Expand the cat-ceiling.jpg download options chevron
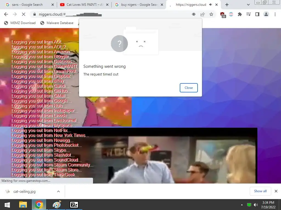The height and width of the screenshot is (210, 281). point(58,191)
